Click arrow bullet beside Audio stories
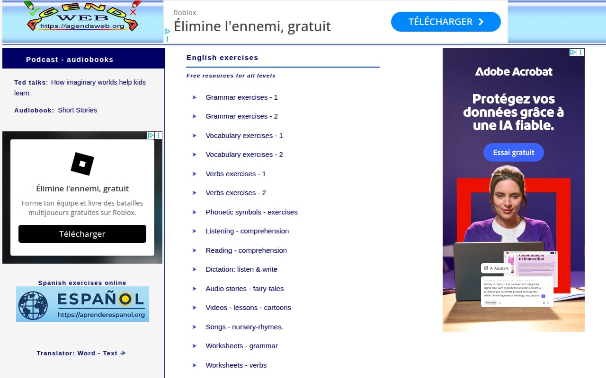606x378 pixels. [x=195, y=289]
